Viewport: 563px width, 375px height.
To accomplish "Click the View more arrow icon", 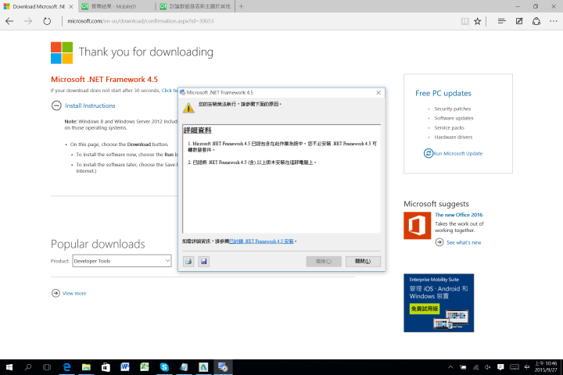I will click(56, 293).
